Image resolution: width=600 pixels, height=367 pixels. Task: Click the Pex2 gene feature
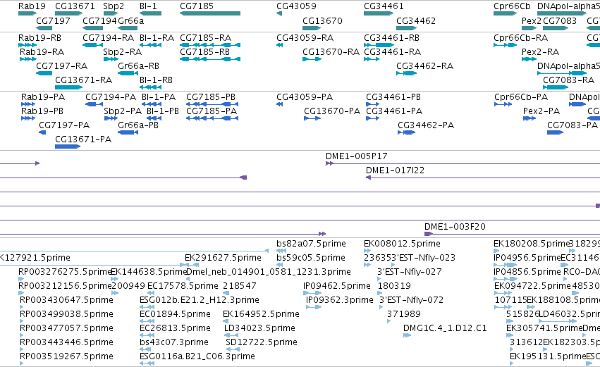click(x=529, y=28)
